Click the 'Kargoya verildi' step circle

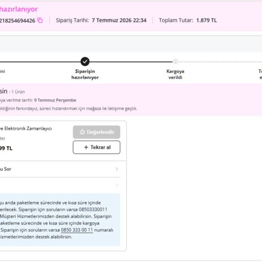[x=175, y=62]
